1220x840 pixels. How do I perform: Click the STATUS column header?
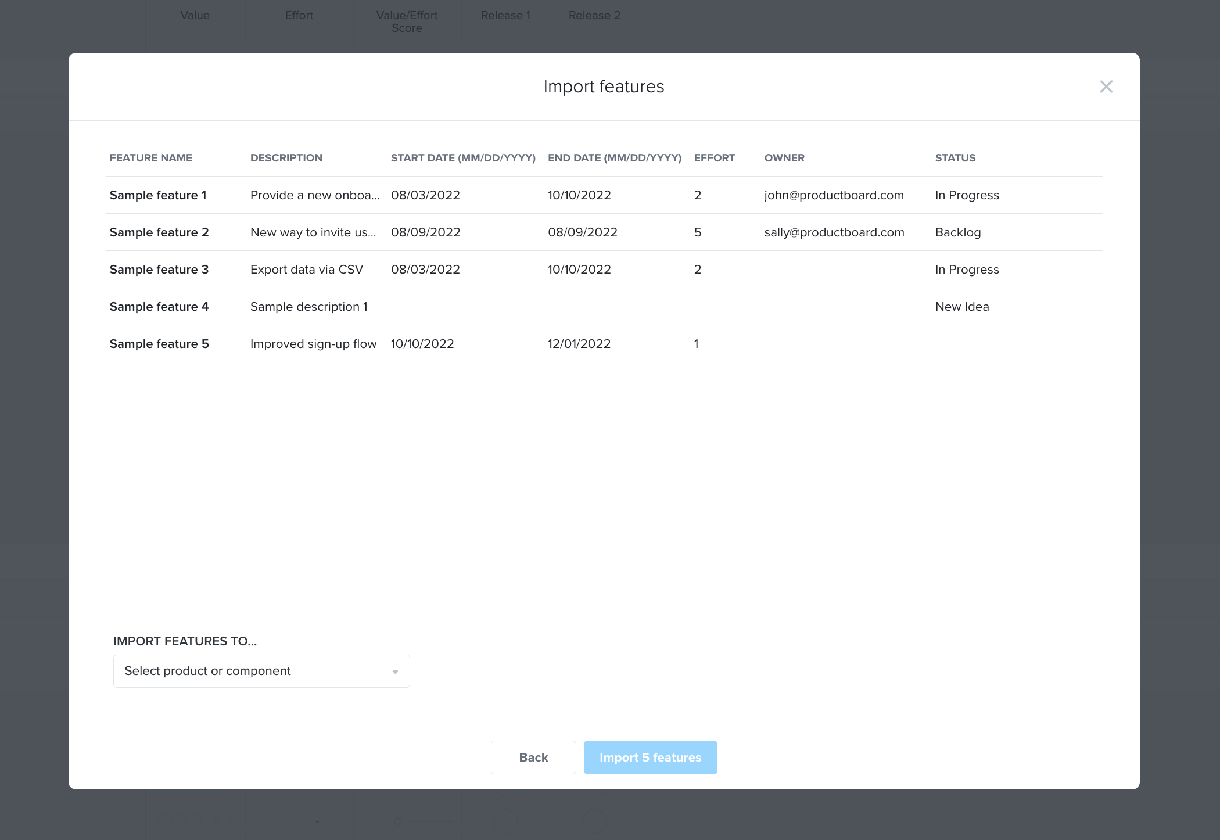pyautogui.click(x=955, y=158)
